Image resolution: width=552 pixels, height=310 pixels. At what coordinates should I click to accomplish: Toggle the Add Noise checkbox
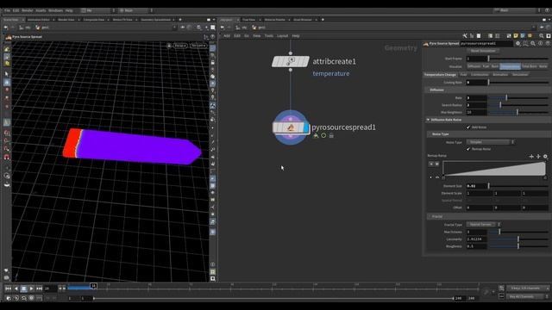468,127
